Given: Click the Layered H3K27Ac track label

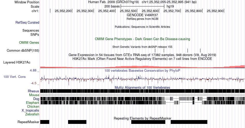Looking at the screenshot, I should 17,62.
